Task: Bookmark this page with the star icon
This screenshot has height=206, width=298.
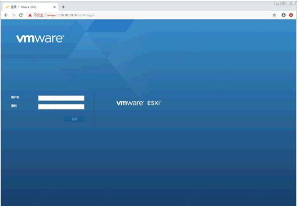Action: click(274, 15)
